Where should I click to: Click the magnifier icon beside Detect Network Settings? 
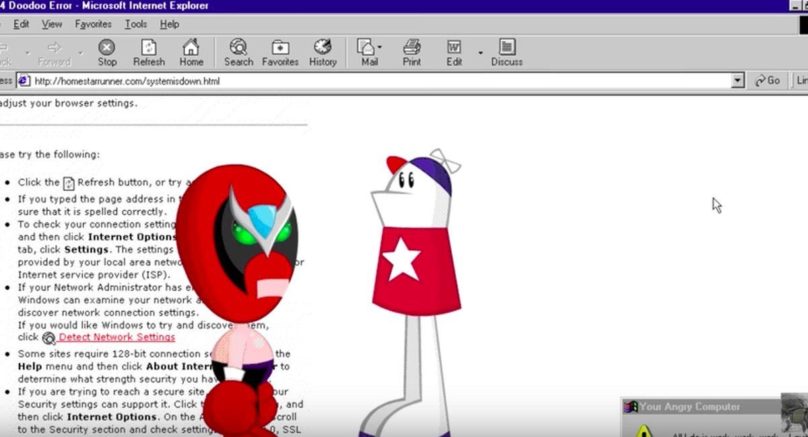[x=48, y=337]
